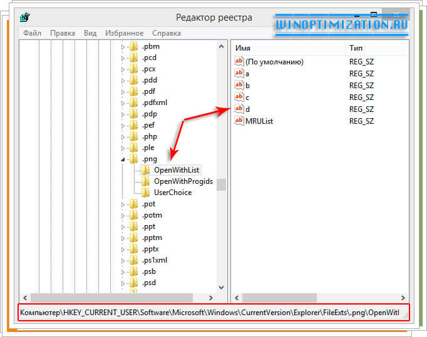Open the Избранное menu
427x337 pixels.
click(x=124, y=33)
